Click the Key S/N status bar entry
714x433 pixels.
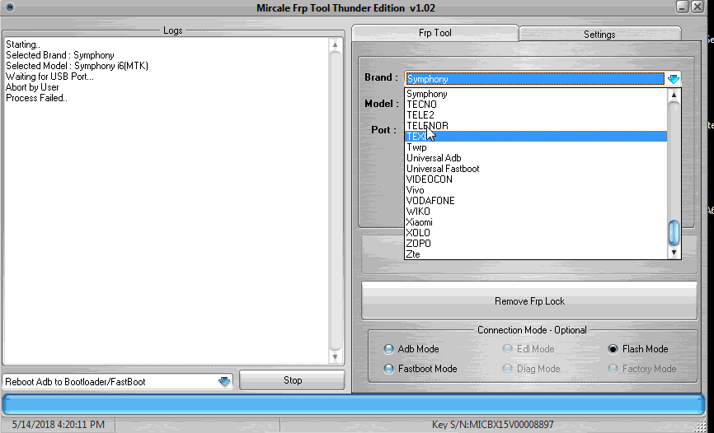492,425
